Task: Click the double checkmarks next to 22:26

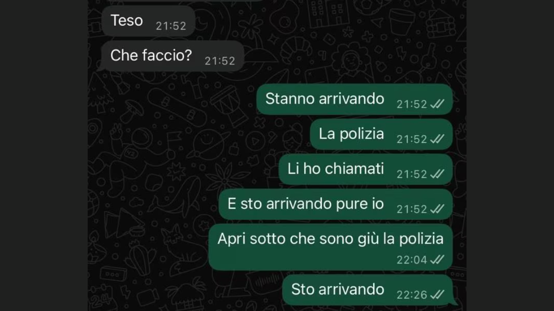Action: coord(437,295)
